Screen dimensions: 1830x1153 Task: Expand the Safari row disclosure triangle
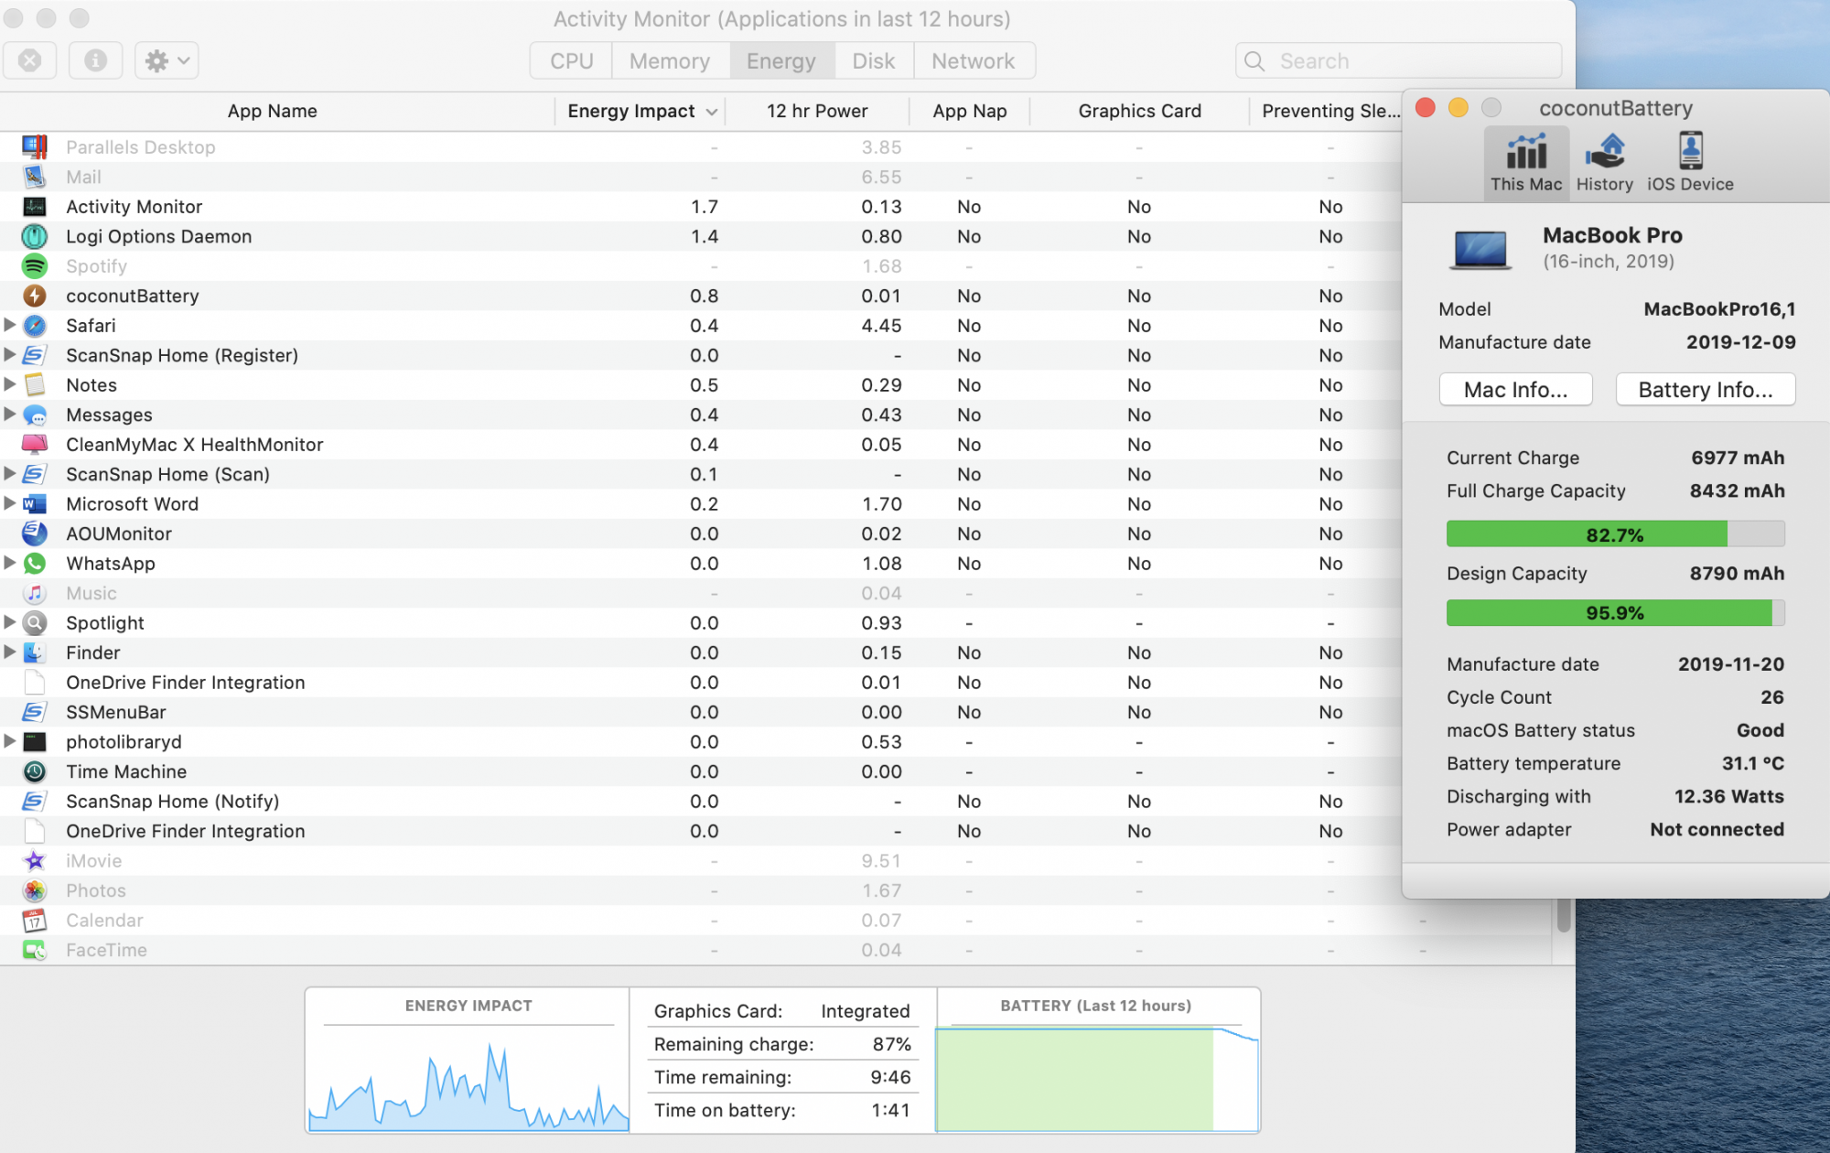tap(9, 325)
